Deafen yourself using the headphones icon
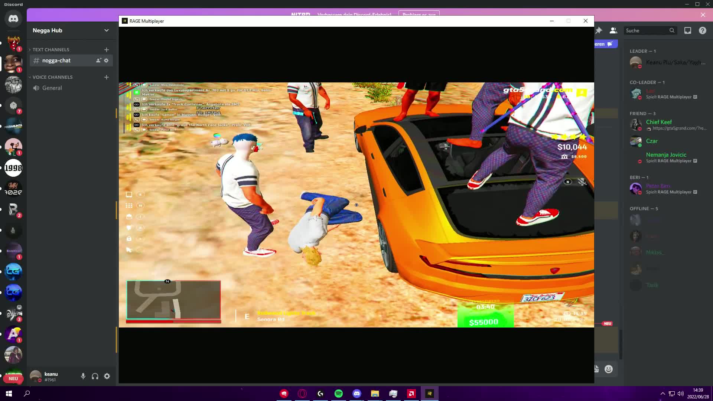This screenshot has height=401, width=713. [x=95, y=376]
